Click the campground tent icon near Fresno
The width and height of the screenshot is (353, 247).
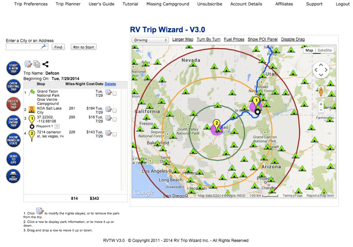tap(147, 117)
